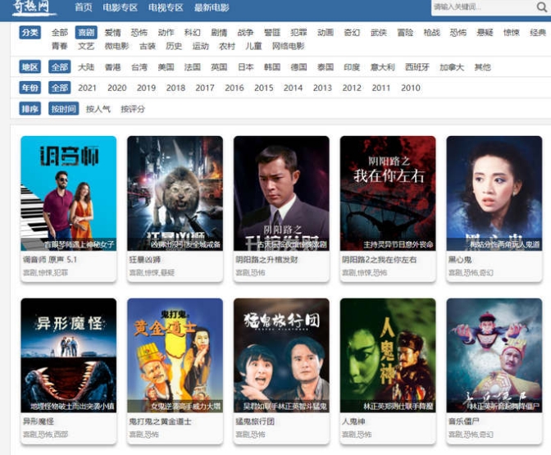The height and width of the screenshot is (455, 551).
Task: Click the 年份 row label
Action: (30, 88)
